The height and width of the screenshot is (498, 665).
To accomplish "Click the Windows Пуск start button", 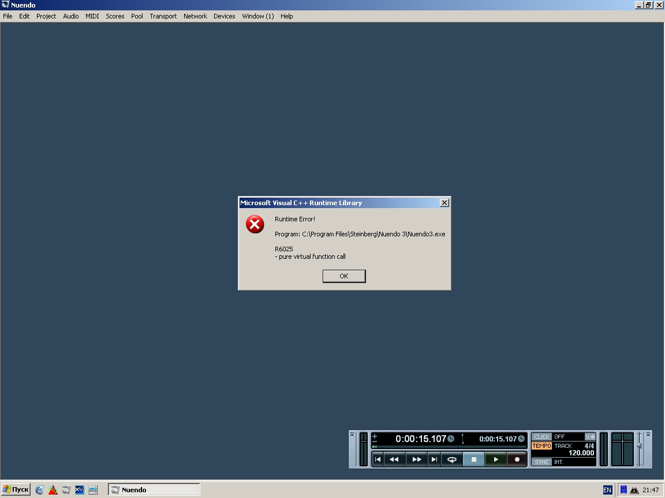I will [16, 489].
